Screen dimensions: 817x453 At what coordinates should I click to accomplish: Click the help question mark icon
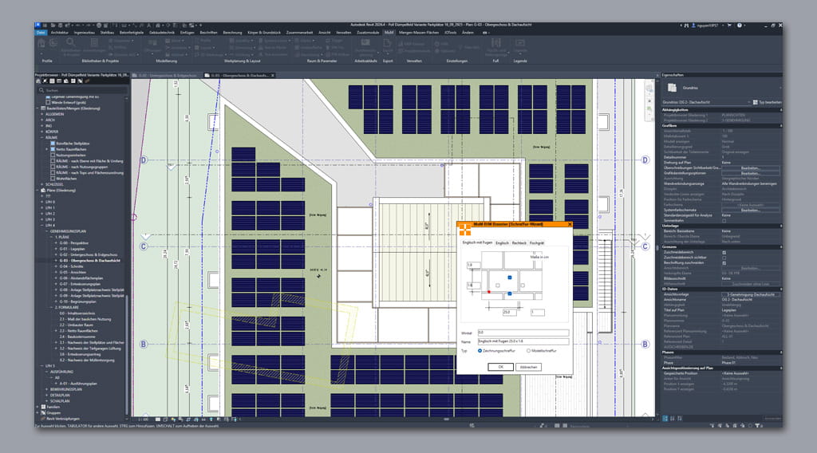tap(739, 25)
